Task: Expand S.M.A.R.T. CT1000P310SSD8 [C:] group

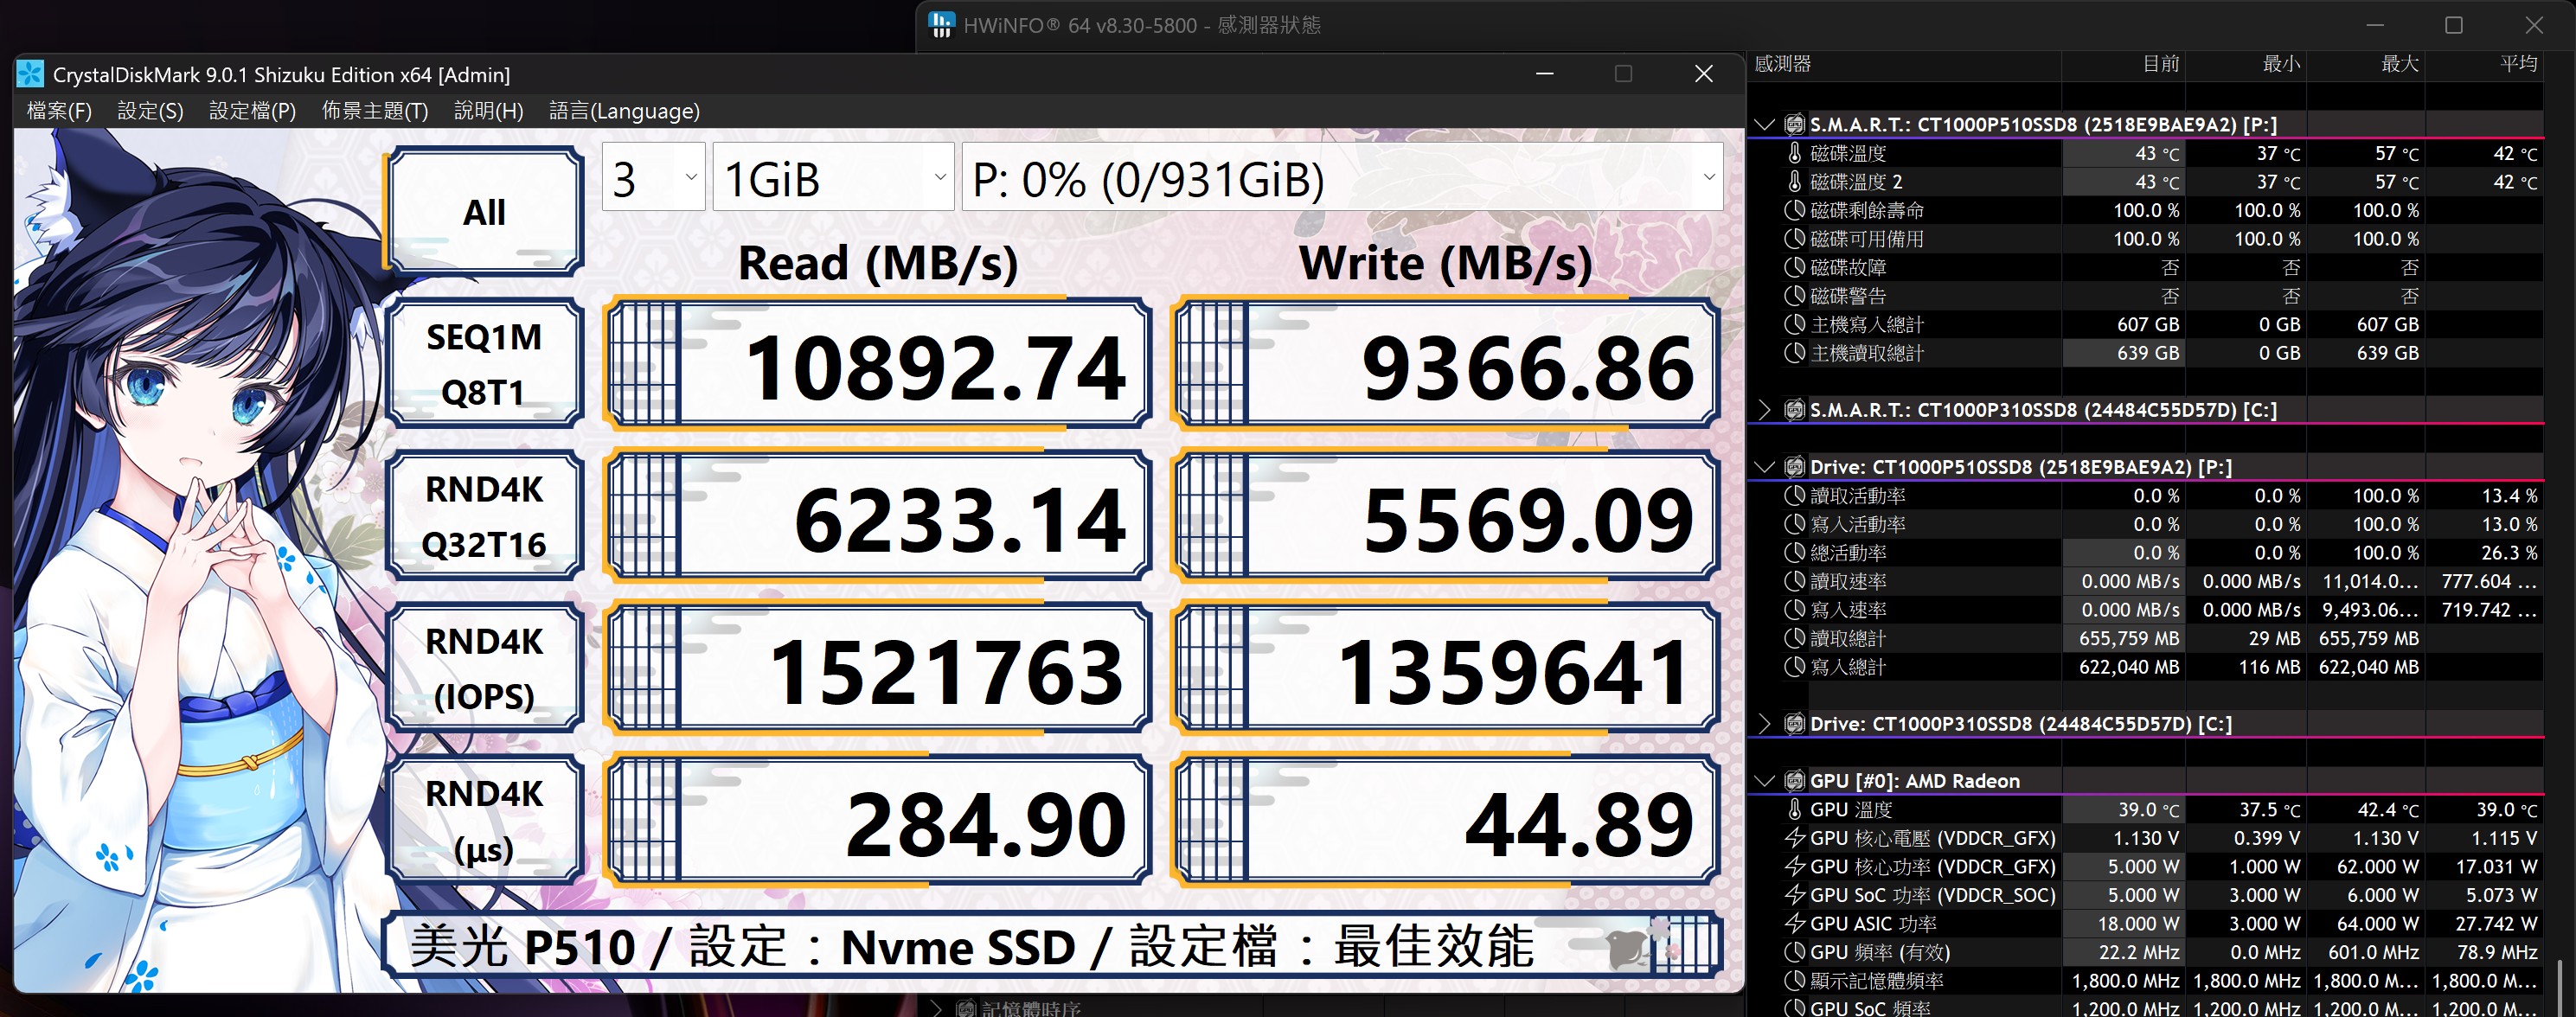Action: coord(1764,410)
